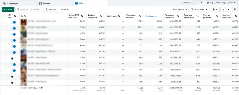Open ad thumbnail in the 329 purchases row
The image size is (239, 95).
(24, 34)
